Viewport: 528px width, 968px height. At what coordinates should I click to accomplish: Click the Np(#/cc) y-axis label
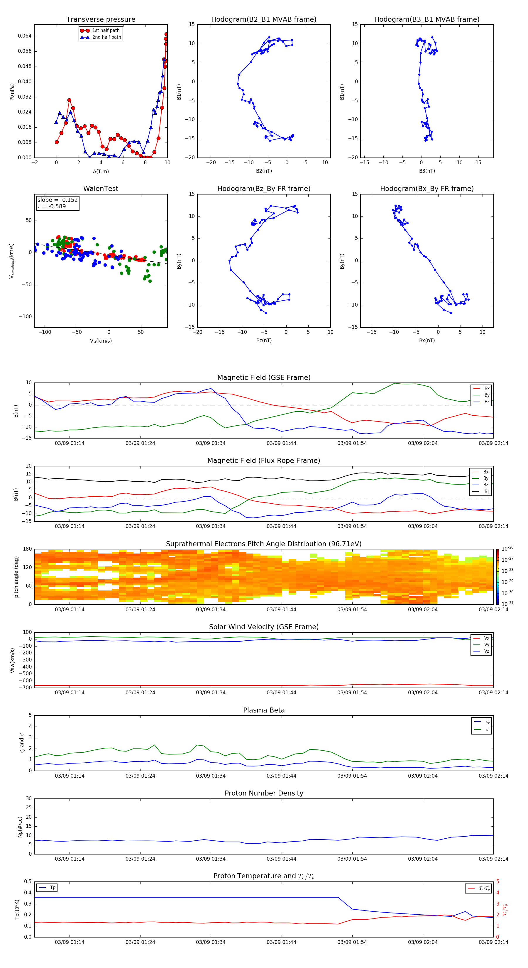click(x=20, y=826)
